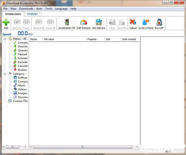Select the Category tree item
This screenshot has width=186, height=155.
coord(20,74)
